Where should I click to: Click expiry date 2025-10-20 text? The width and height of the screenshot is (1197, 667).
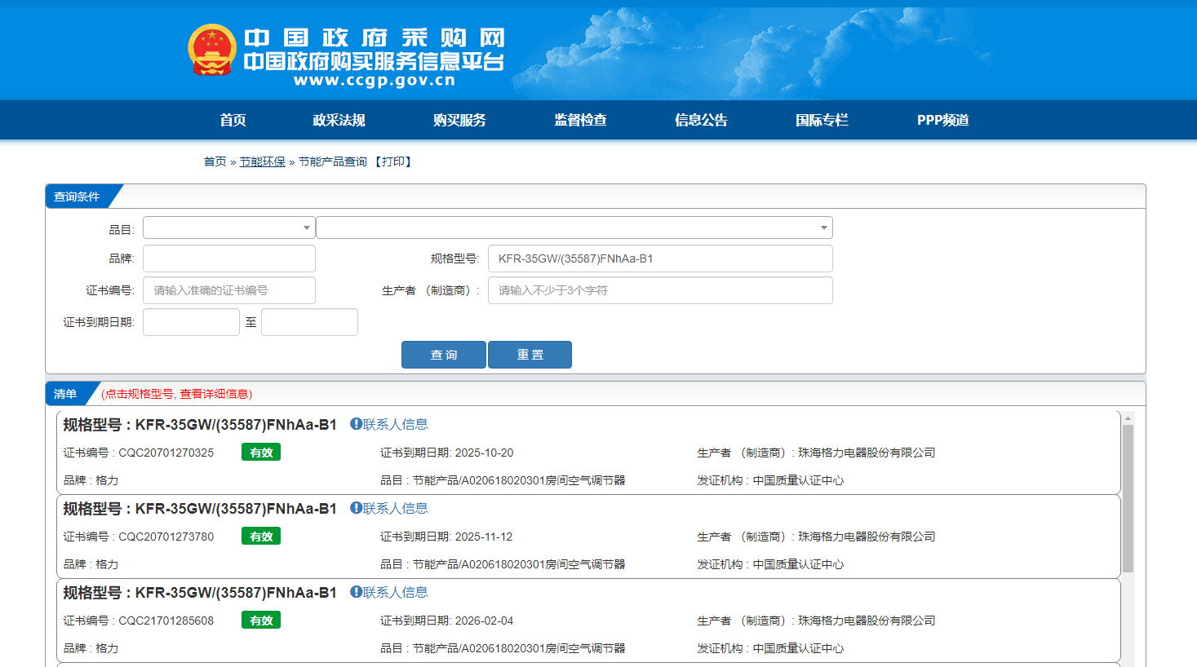click(x=485, y=453)
